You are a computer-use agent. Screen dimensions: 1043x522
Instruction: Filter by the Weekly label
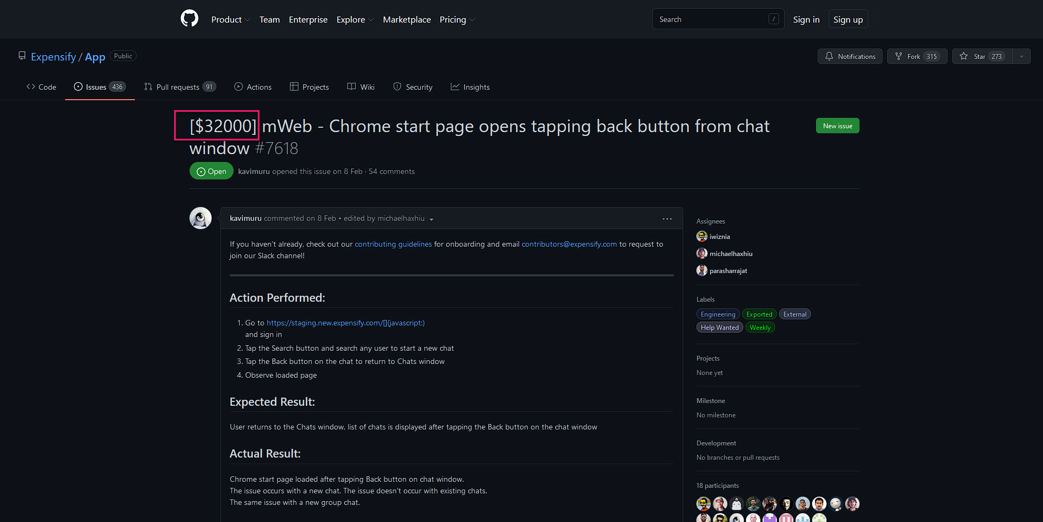(760, 327)
